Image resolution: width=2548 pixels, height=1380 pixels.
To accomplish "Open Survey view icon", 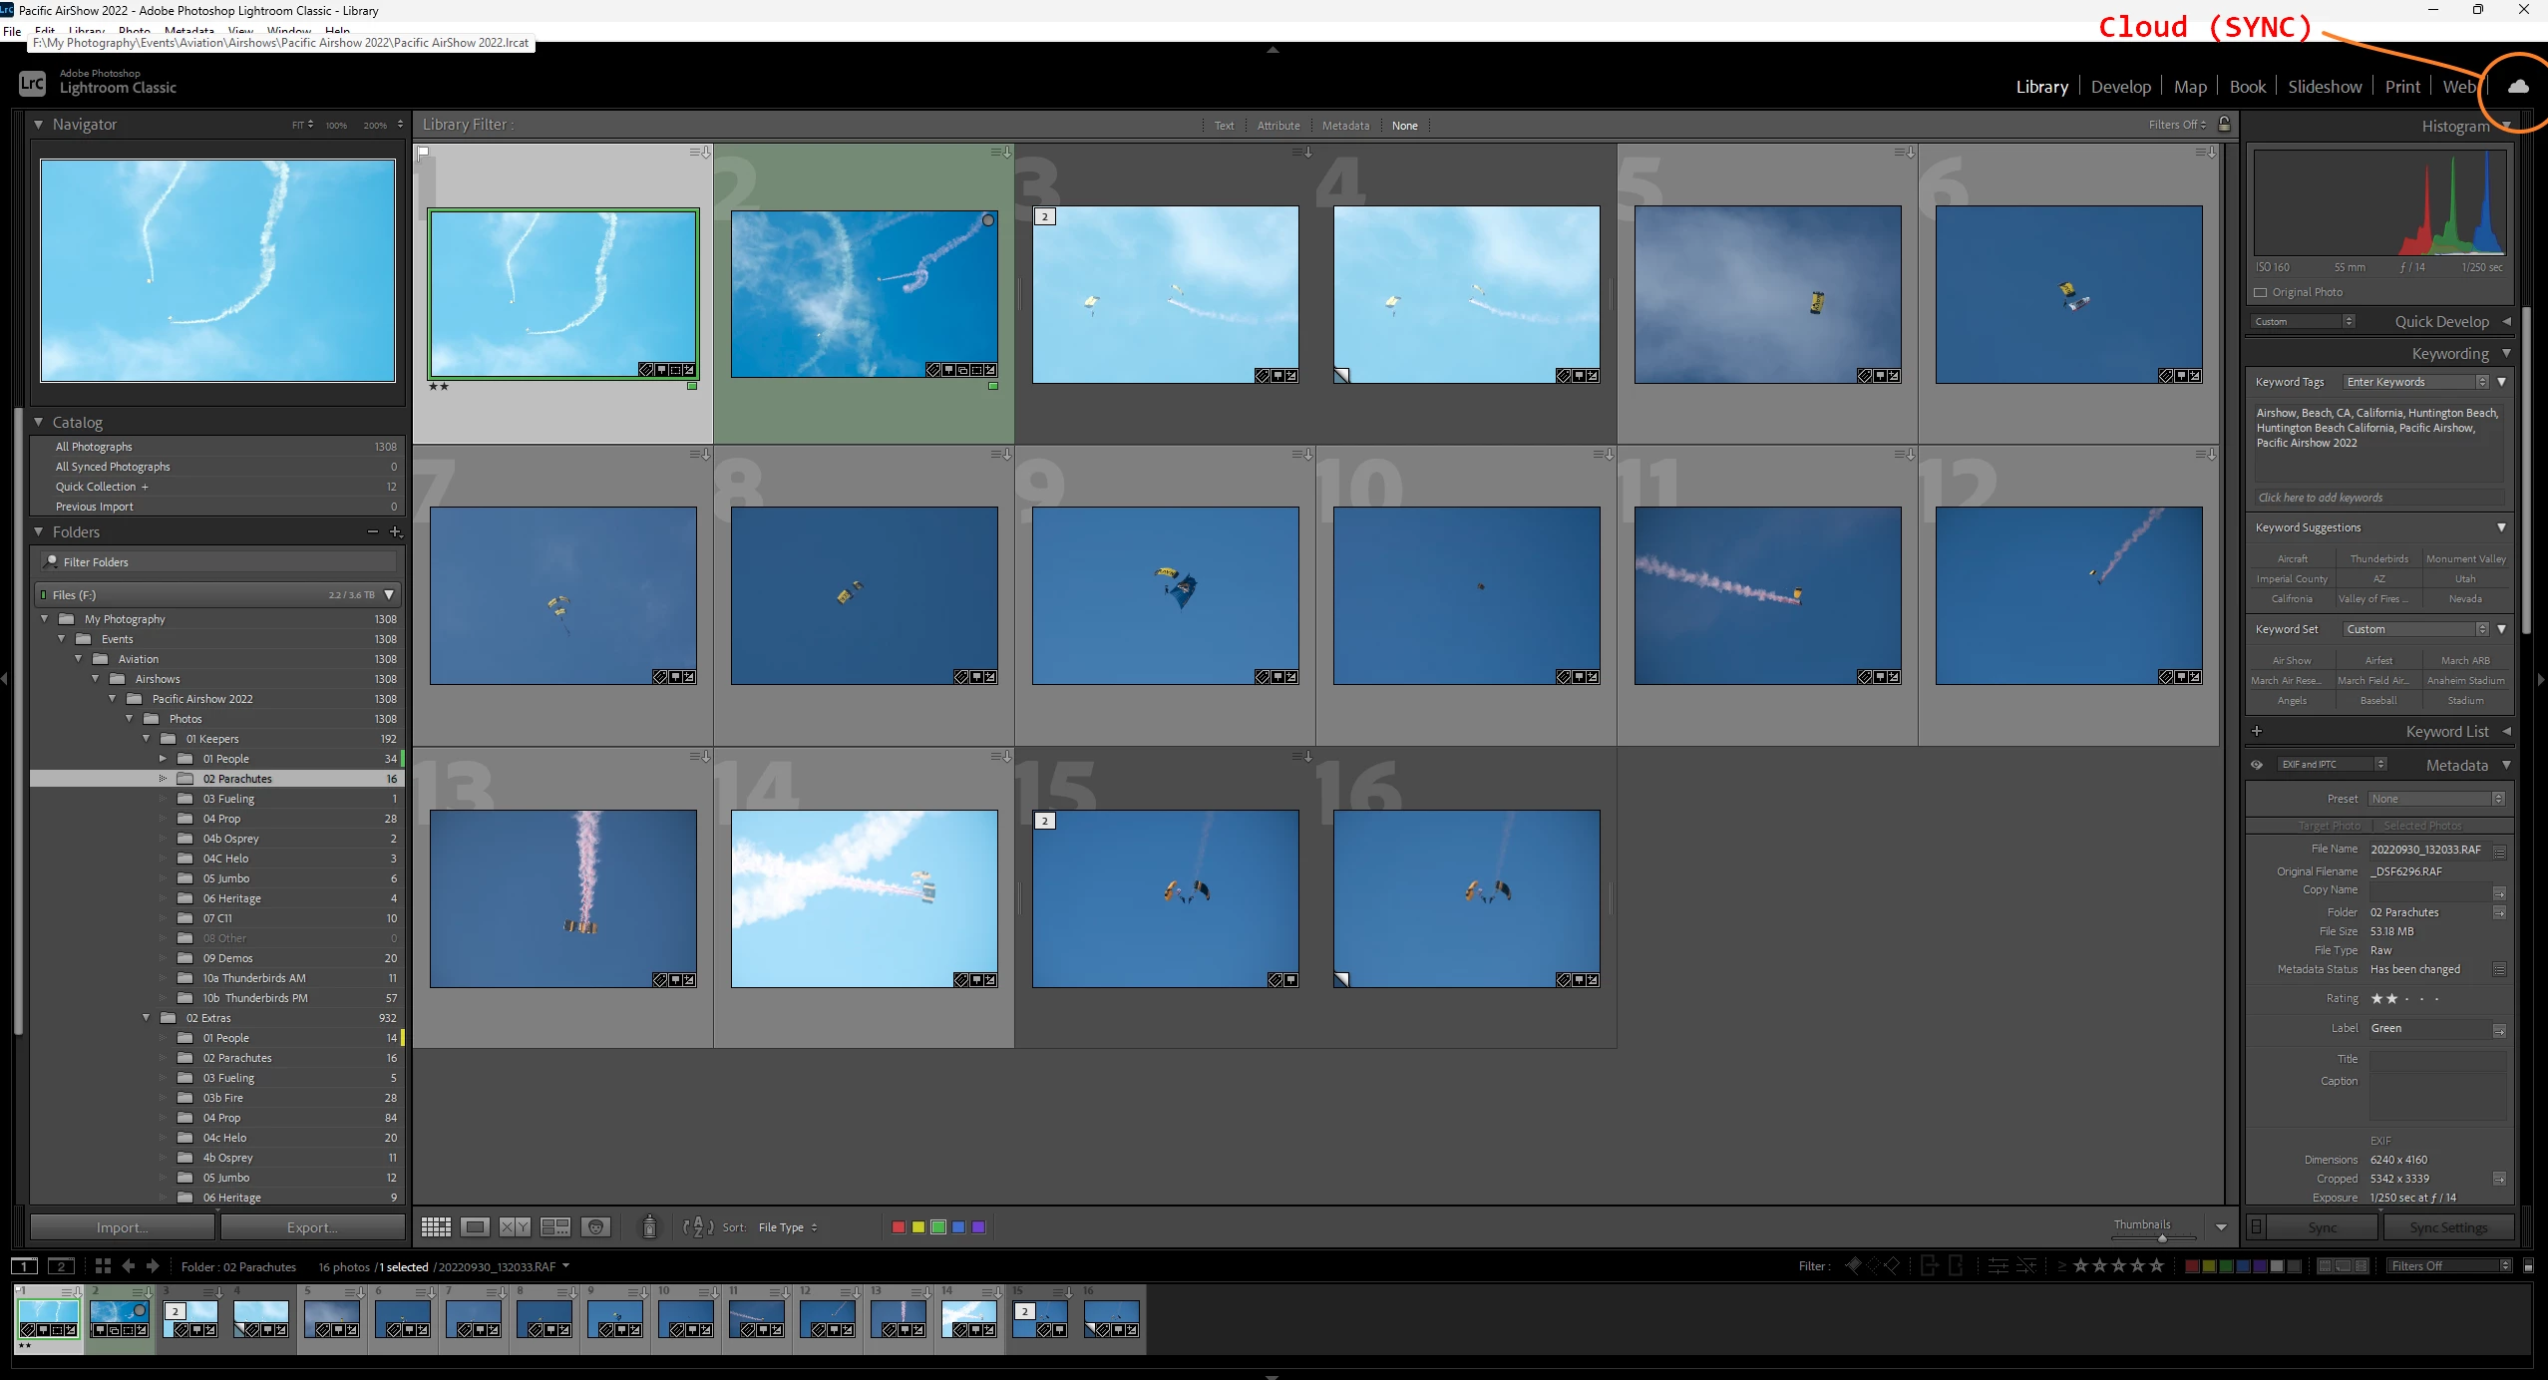I will tap(554, 1226).
